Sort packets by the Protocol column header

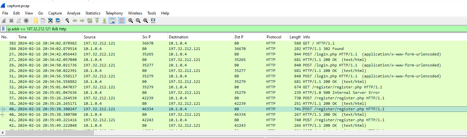[x=274, y=37]
